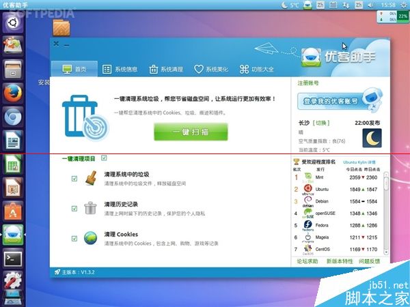
Task: Click the 15:58 clock in top panel
Action: pos(387,5)
